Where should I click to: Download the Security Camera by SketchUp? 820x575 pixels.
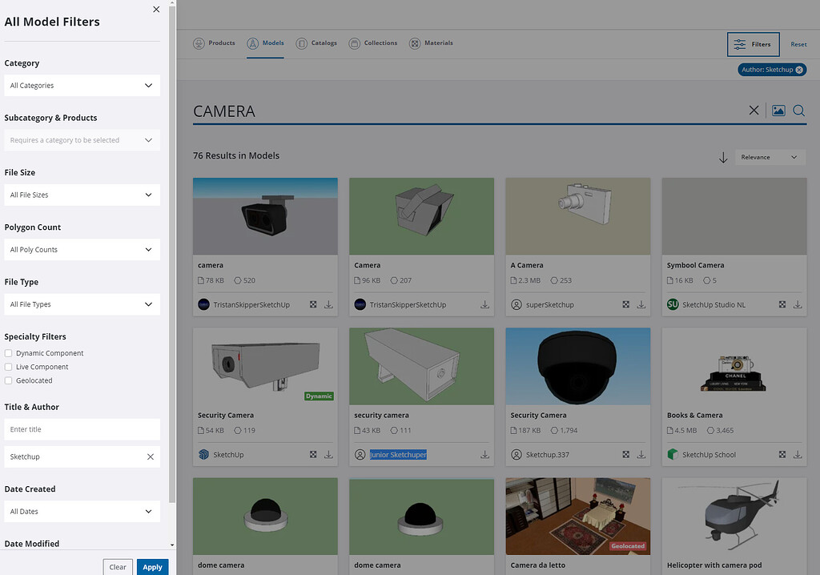328,454
